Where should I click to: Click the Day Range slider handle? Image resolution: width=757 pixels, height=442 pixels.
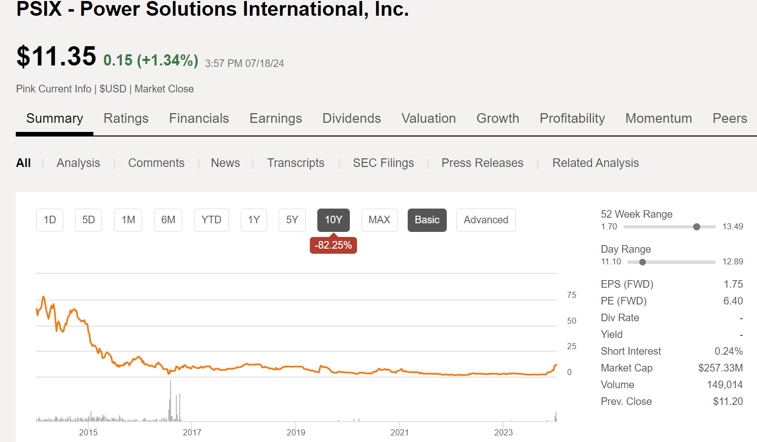click(x=642, y=262)
